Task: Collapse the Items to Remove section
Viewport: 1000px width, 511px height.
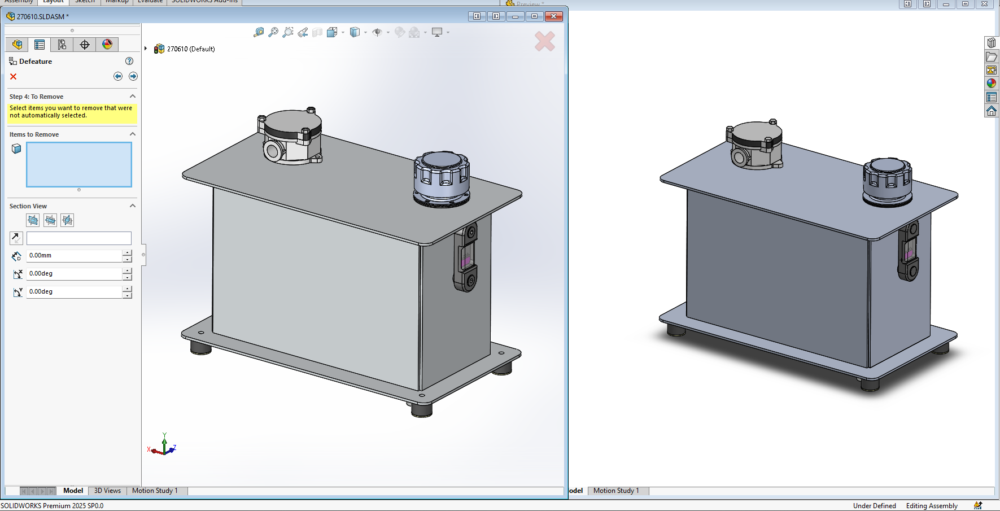Action: (133, 134)
